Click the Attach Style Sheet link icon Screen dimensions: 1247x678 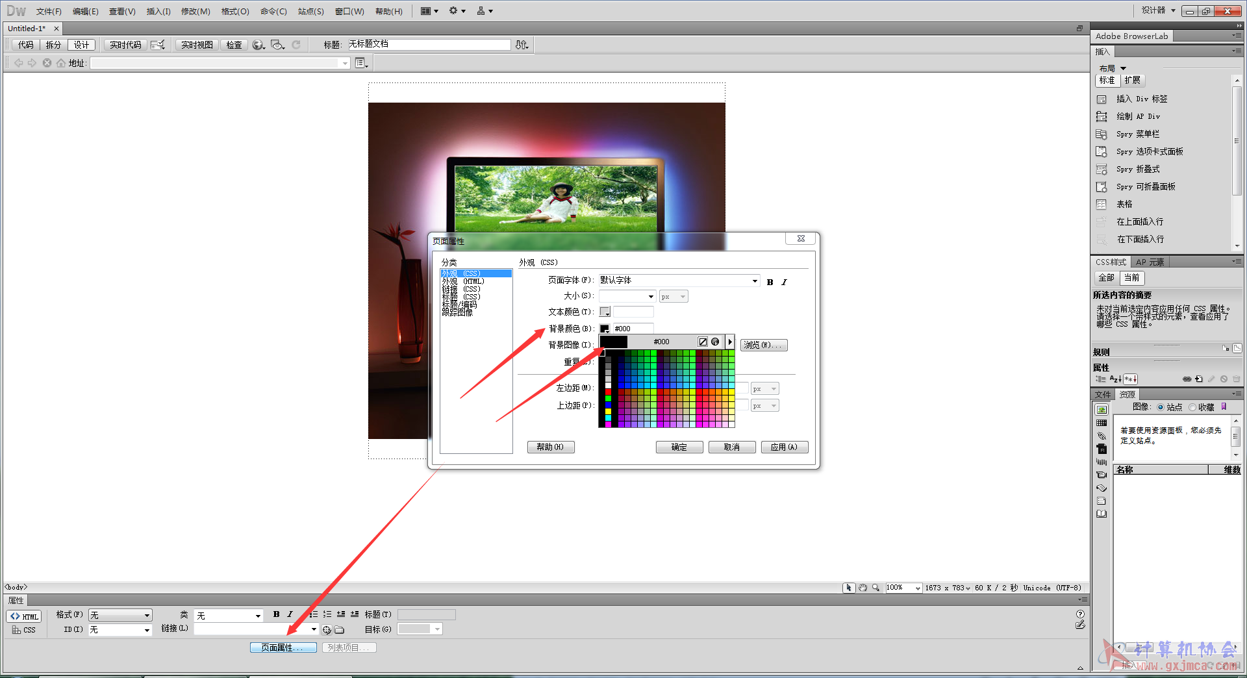(1187, 379)
